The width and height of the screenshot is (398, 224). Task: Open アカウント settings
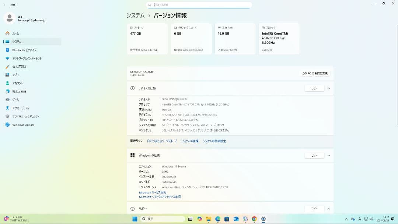[20, 83]
